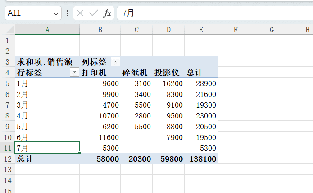Click the 列标签 cell text
The image size is (313, 193).
94,61
